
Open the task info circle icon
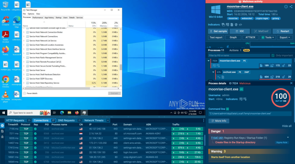coord(286,7)
